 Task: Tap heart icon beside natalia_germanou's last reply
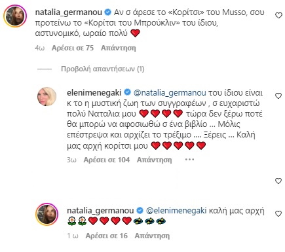click(278, 214)
